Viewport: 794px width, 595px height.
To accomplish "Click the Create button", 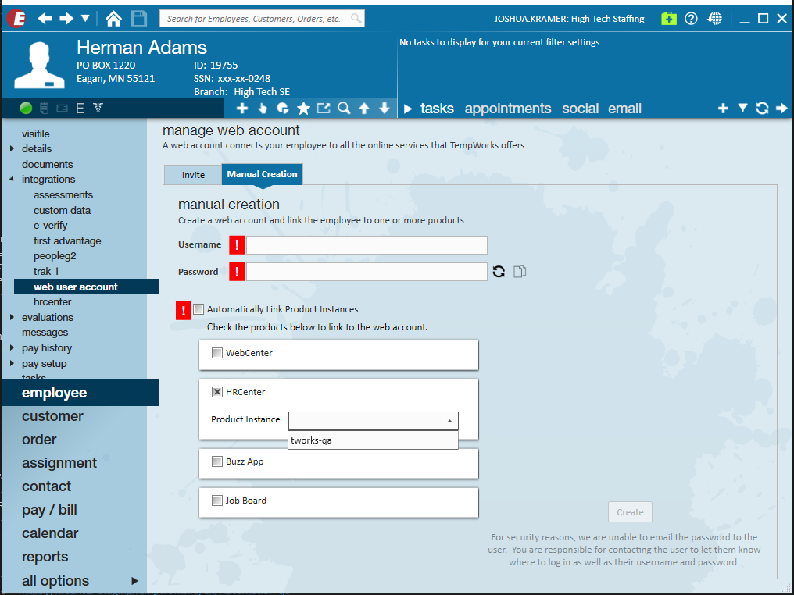I will point(630,512).
